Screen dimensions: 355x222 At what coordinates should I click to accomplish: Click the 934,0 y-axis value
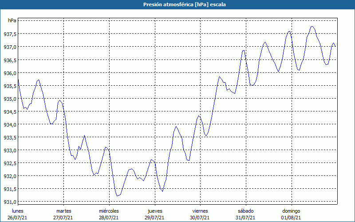[x=10, y=125]
